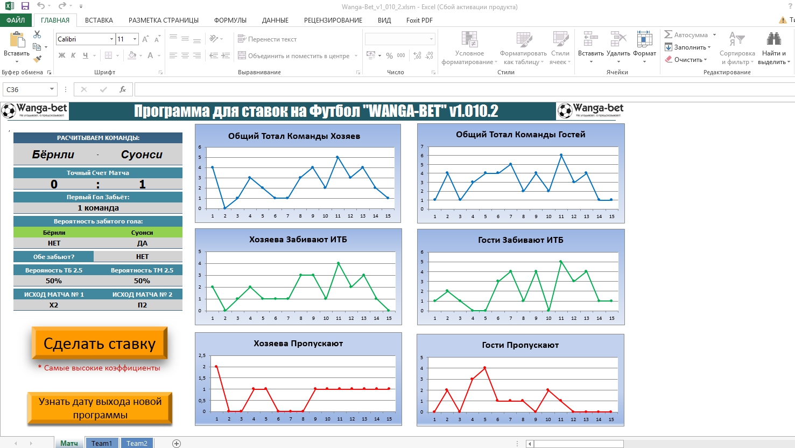Open the Team1 sheet tab
This screenshot has width=795, height=448.
(x=102, y=443)
